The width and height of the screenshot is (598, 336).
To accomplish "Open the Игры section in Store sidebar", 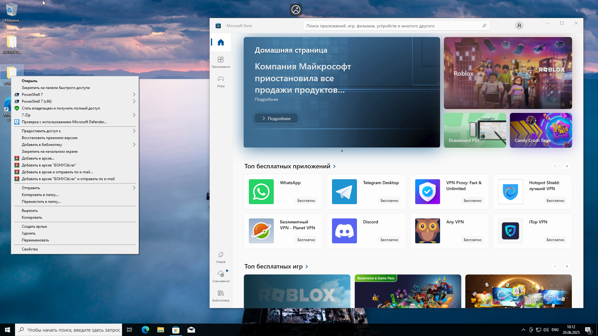I will click(x=221, y=81).
